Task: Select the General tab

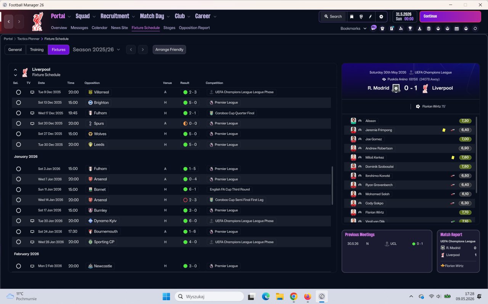Action: point(15,50)
